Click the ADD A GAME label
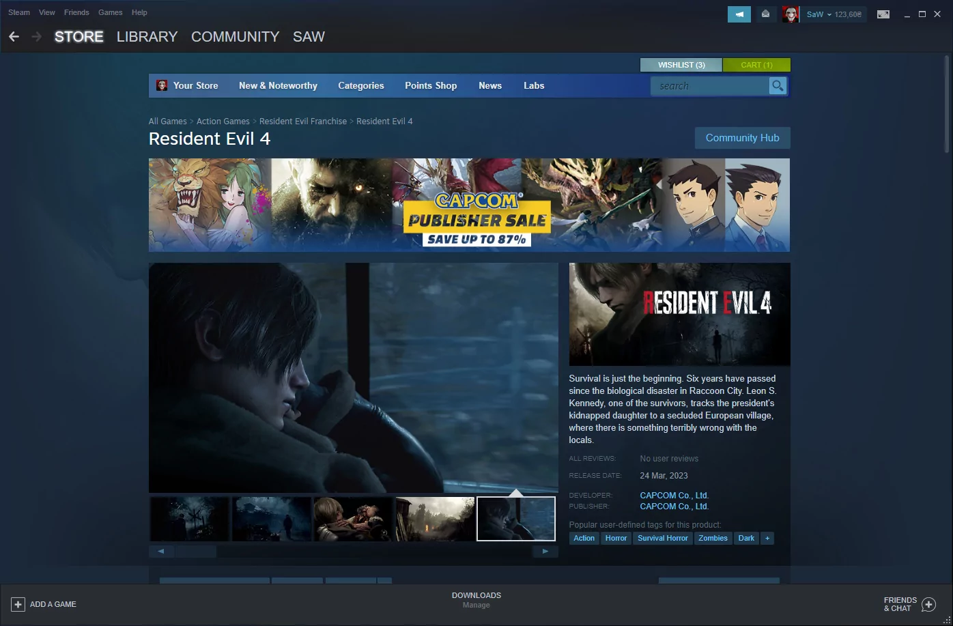Viewport: 953px width, 626px height. click(x=53, y=604)
